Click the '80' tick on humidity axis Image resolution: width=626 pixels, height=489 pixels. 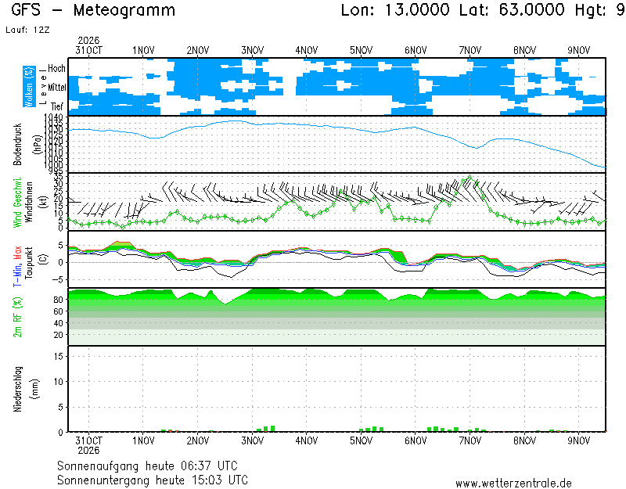click(58, 300)
